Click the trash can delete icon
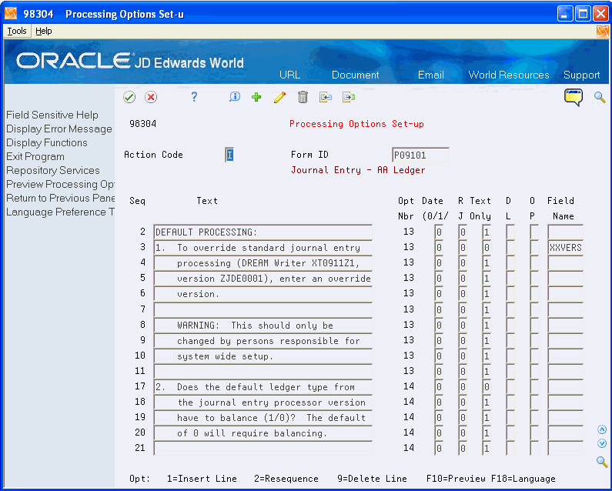Image resolution: width=612 pixels, height=491 pixels. (303, 97)
